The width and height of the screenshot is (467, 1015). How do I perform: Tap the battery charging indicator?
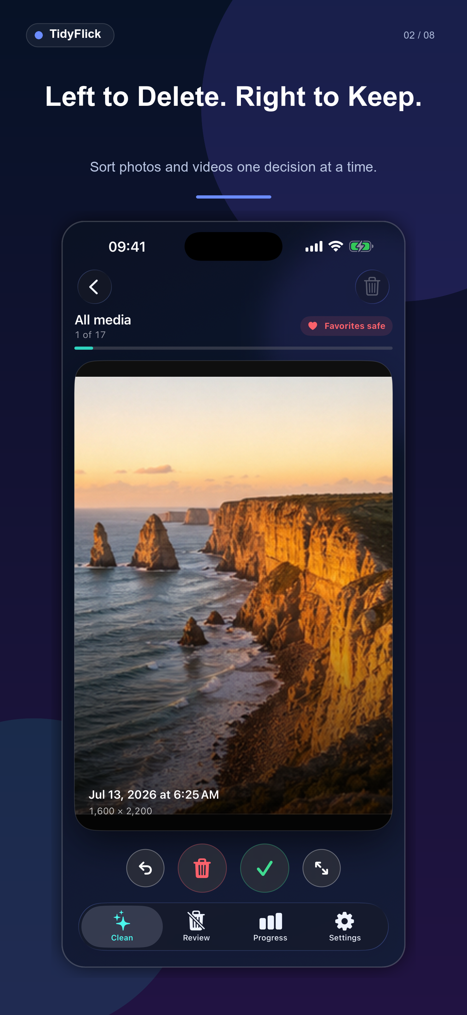click(361, 247)
